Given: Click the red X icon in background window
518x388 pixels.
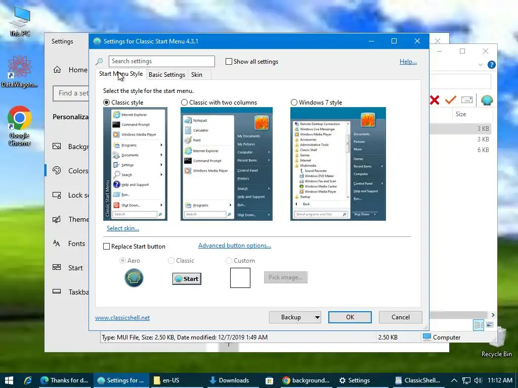Looking at the screenshot, I should [x=435, y=100].
